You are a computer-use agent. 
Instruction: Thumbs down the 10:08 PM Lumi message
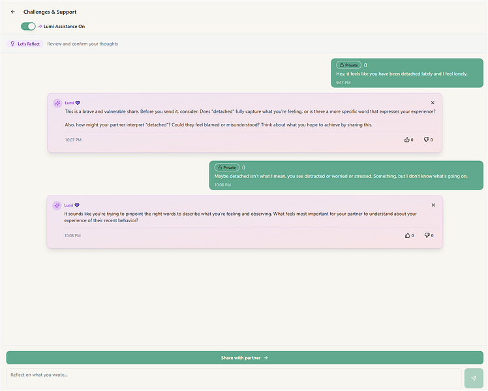coord(429,236)
